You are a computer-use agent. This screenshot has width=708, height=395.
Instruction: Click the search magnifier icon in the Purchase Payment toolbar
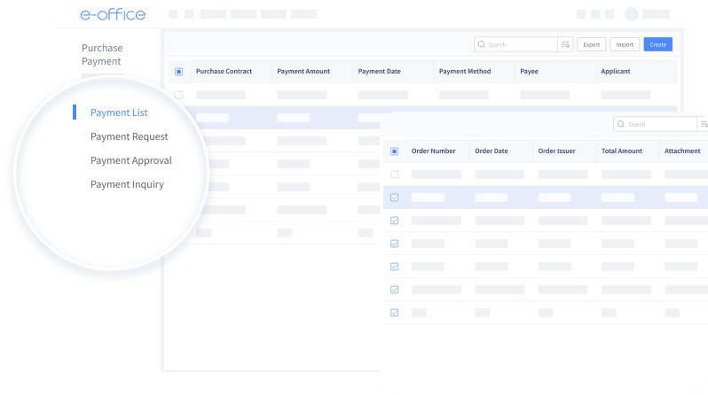[x=482, y=44]
